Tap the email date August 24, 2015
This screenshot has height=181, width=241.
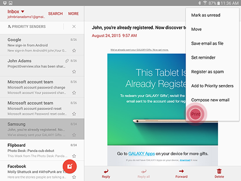[114, 36]
